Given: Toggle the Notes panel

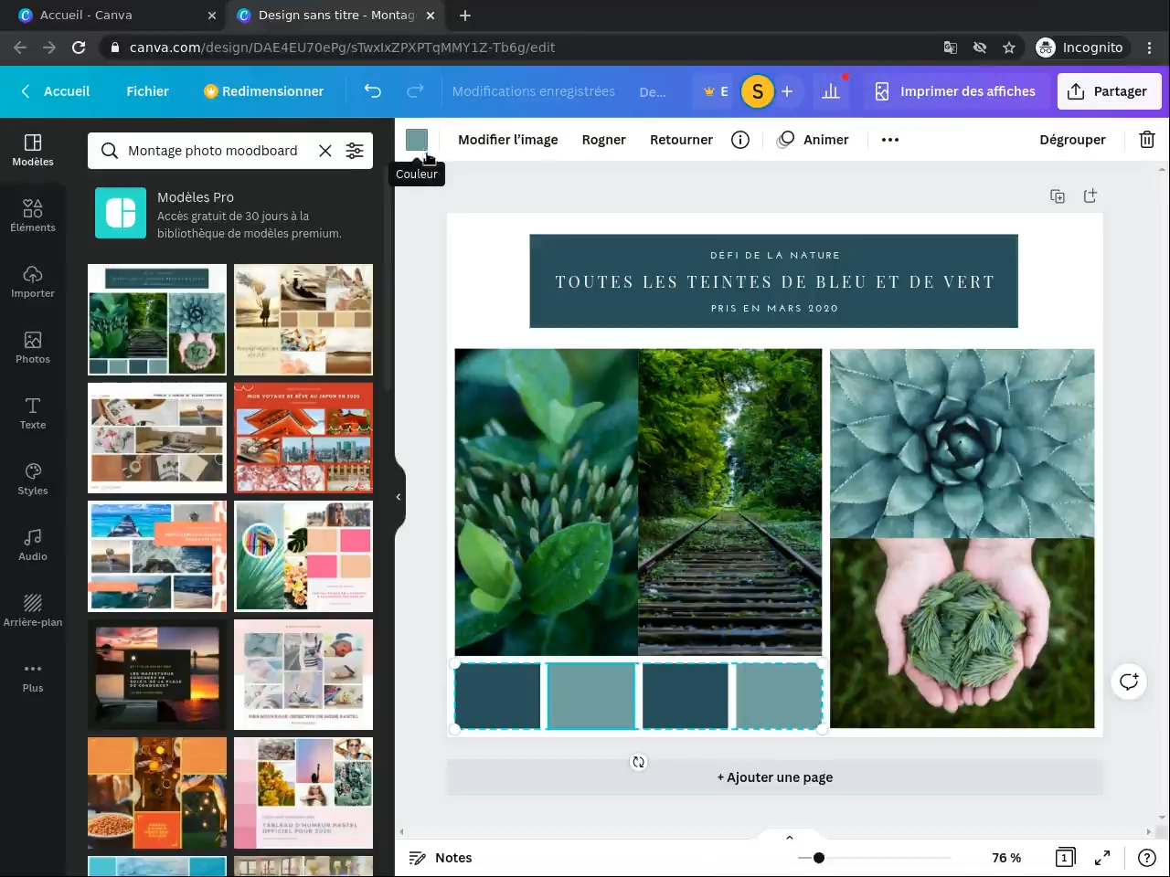Looking at the screenshot, I should pos(441,858).
